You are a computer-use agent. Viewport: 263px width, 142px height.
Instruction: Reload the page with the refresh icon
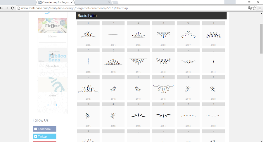12,8
